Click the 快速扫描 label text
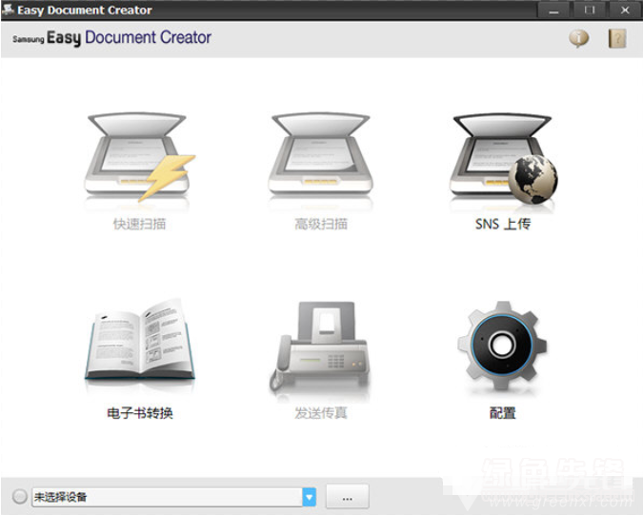Image resolution: width=643 pixels, height=515 pixels. (x=139, y=224)
